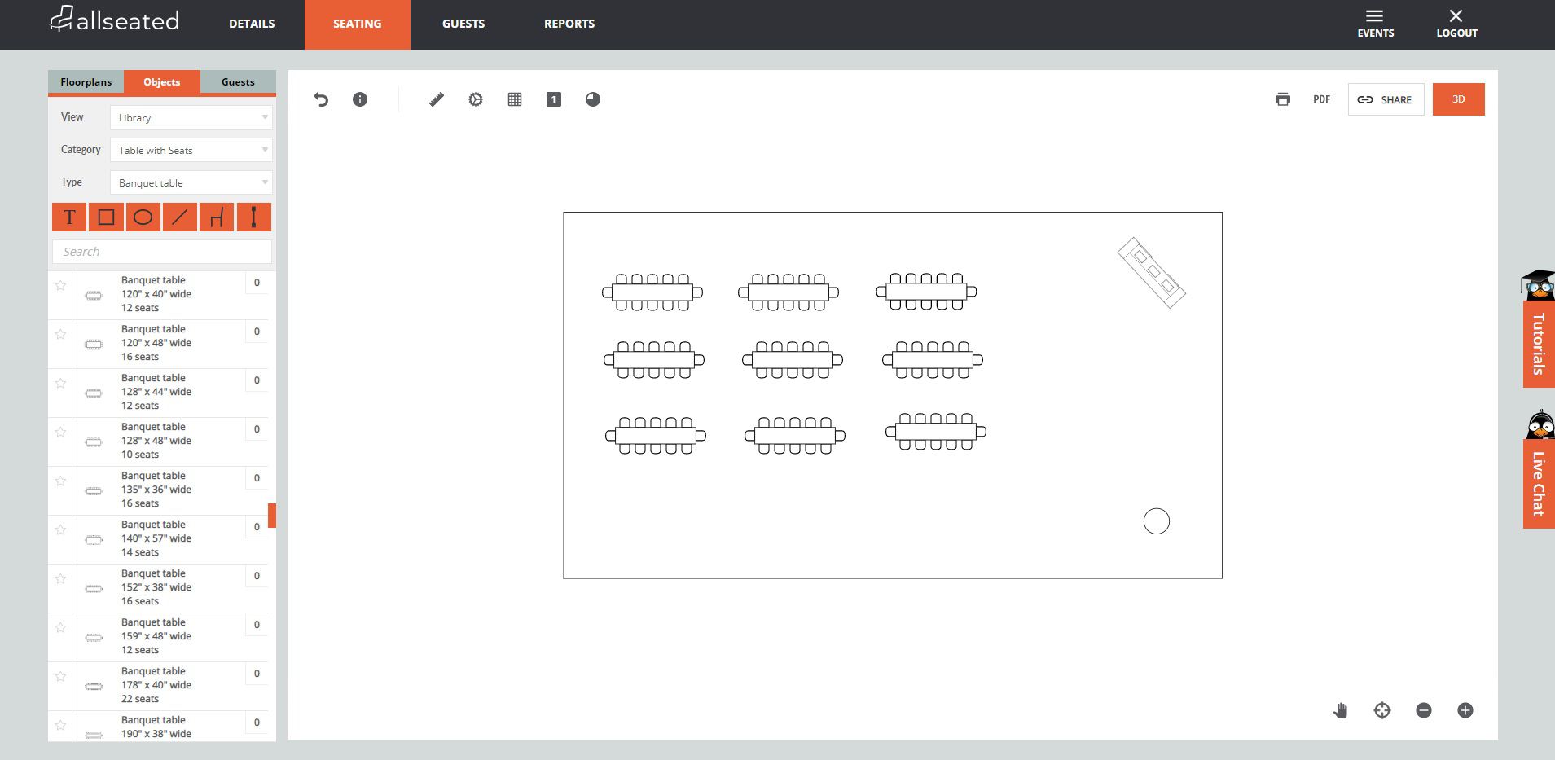Toggle the grid icon in toolbar
This screenshot has height=760, width=1555.
515,99
